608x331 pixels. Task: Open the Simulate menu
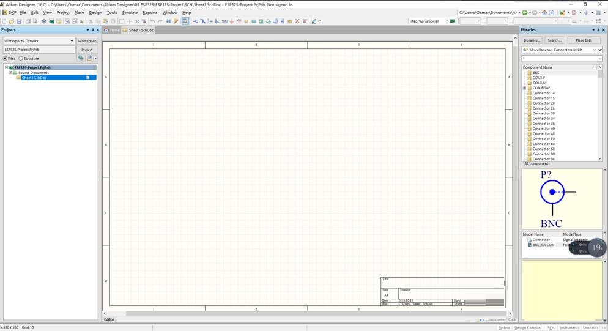[130, 12]
